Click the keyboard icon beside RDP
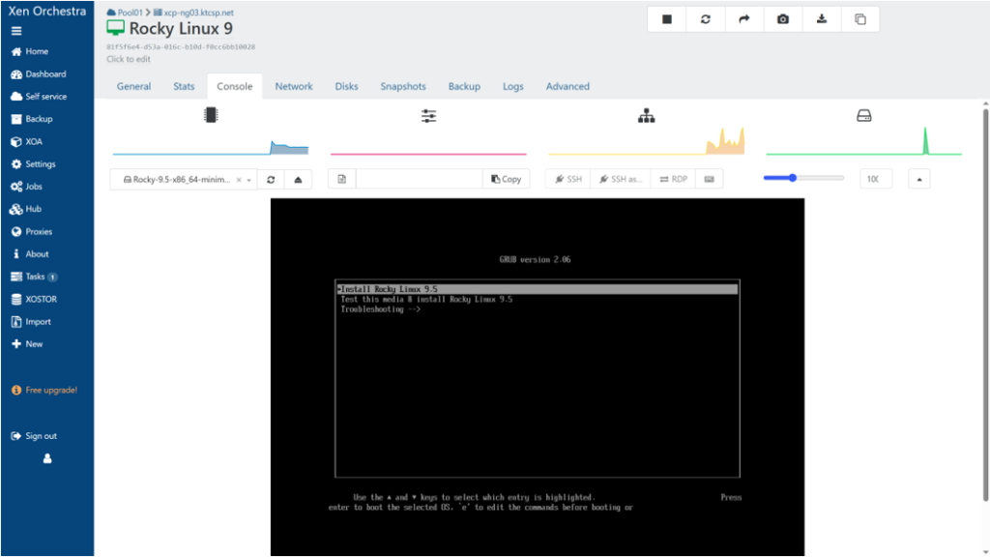The height and width of the screenshot is (557, 990). 710,179
